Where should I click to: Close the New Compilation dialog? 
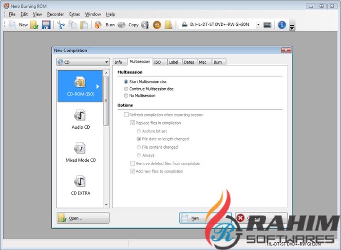[286, 50]
